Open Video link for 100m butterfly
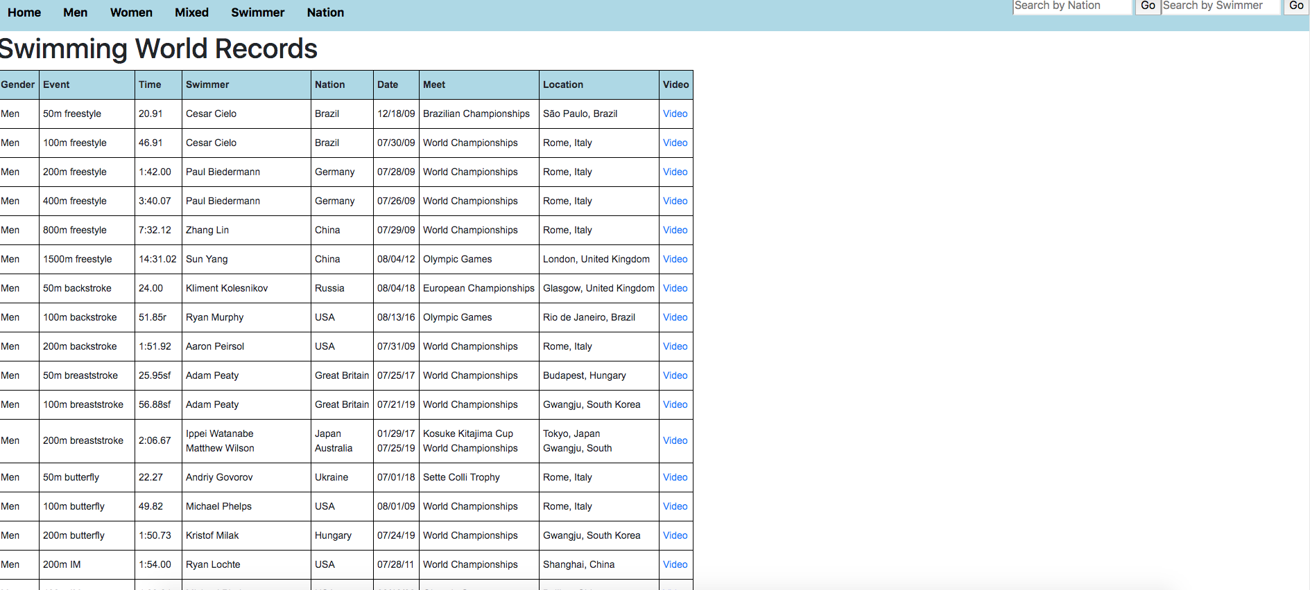Viewport: 1310px width, 590px height. 675,506
